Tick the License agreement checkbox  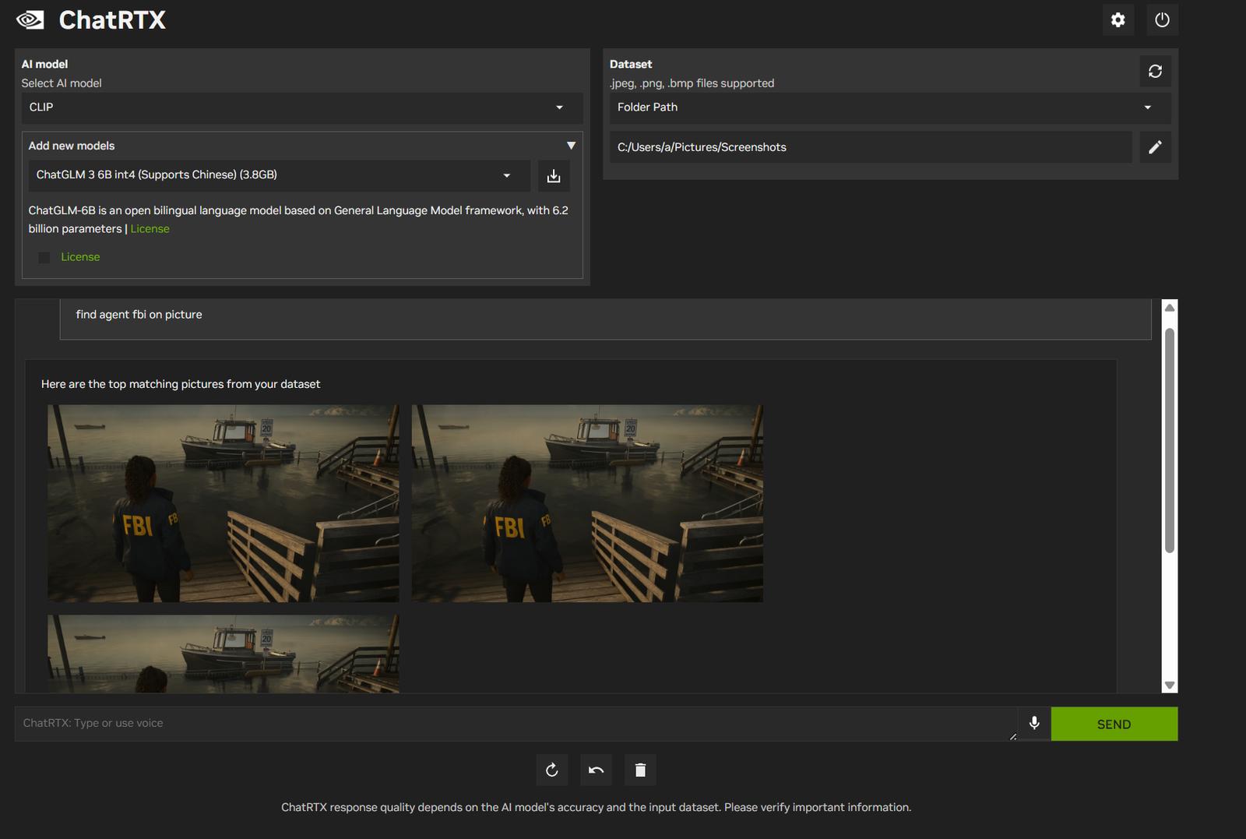[x=44, y=257]
